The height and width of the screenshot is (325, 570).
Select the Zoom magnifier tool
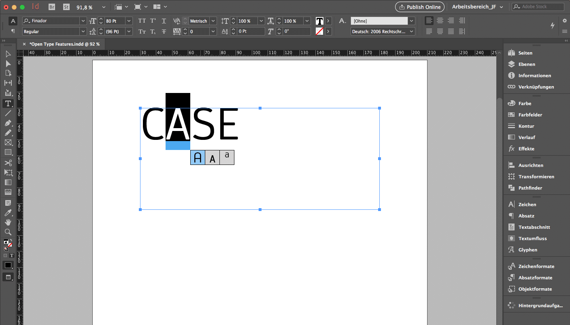[8, 232]
